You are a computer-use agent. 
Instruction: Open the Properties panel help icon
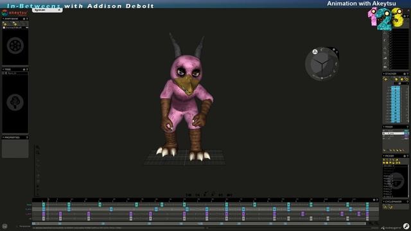pos(27,137)
